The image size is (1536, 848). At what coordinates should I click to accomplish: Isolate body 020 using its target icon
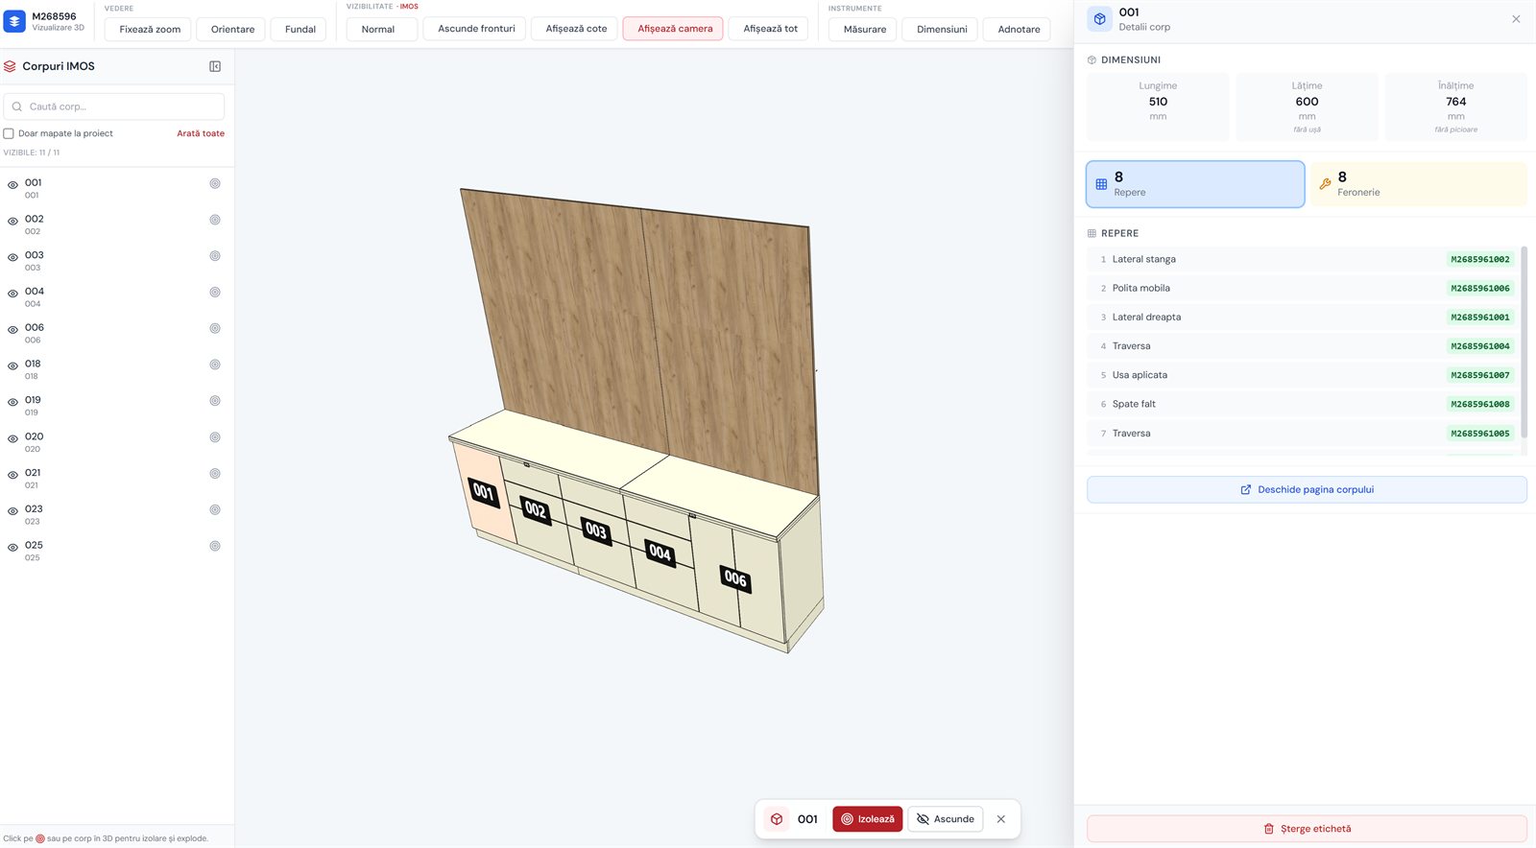click(215, 437)
